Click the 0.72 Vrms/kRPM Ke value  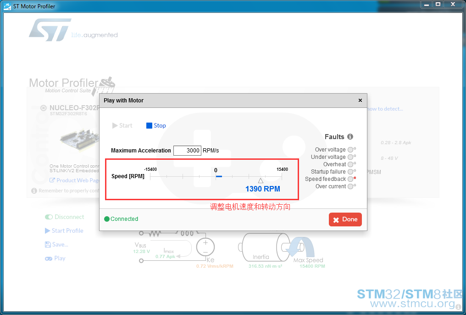(x=215, y=266)
